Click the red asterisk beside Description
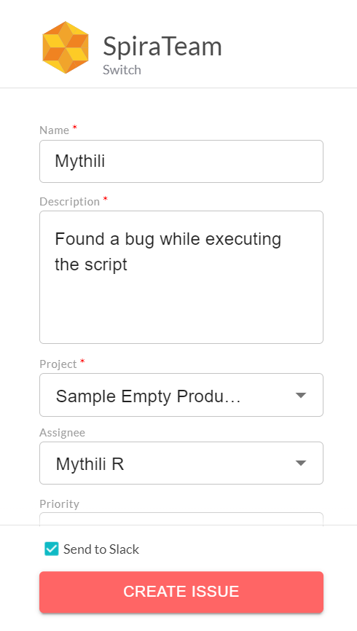The height and width of the screenshot is (631, 357). click(x=106, y=198)
